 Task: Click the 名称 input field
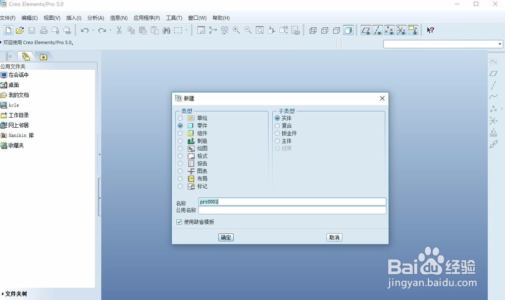[292, 202]
